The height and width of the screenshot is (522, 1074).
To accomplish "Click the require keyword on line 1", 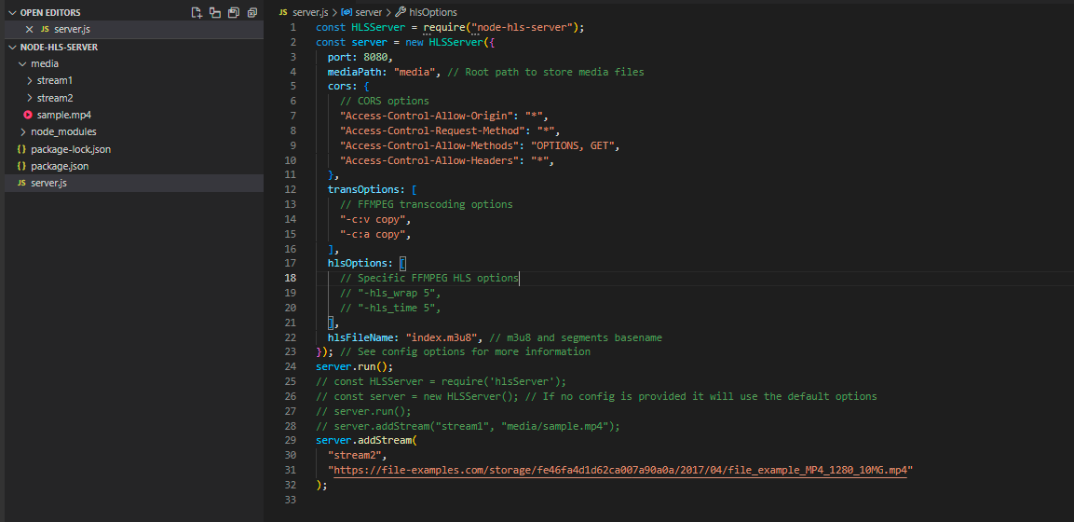I will (x=443, y=27).
